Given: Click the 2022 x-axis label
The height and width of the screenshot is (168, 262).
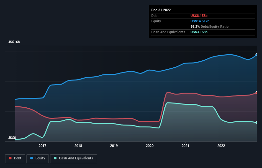Looking at the screenshot, I should click(221, 146).
